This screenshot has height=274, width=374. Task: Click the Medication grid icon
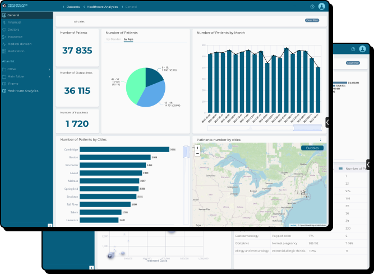click(x=4, y=51)
